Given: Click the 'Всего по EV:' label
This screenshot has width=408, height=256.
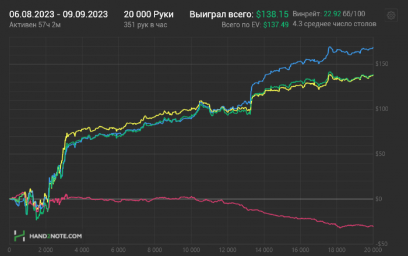Looking at the screenshot, I should coord(241,25).
